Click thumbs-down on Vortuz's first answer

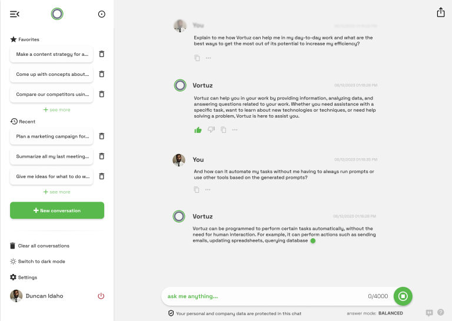pos(211,130)
